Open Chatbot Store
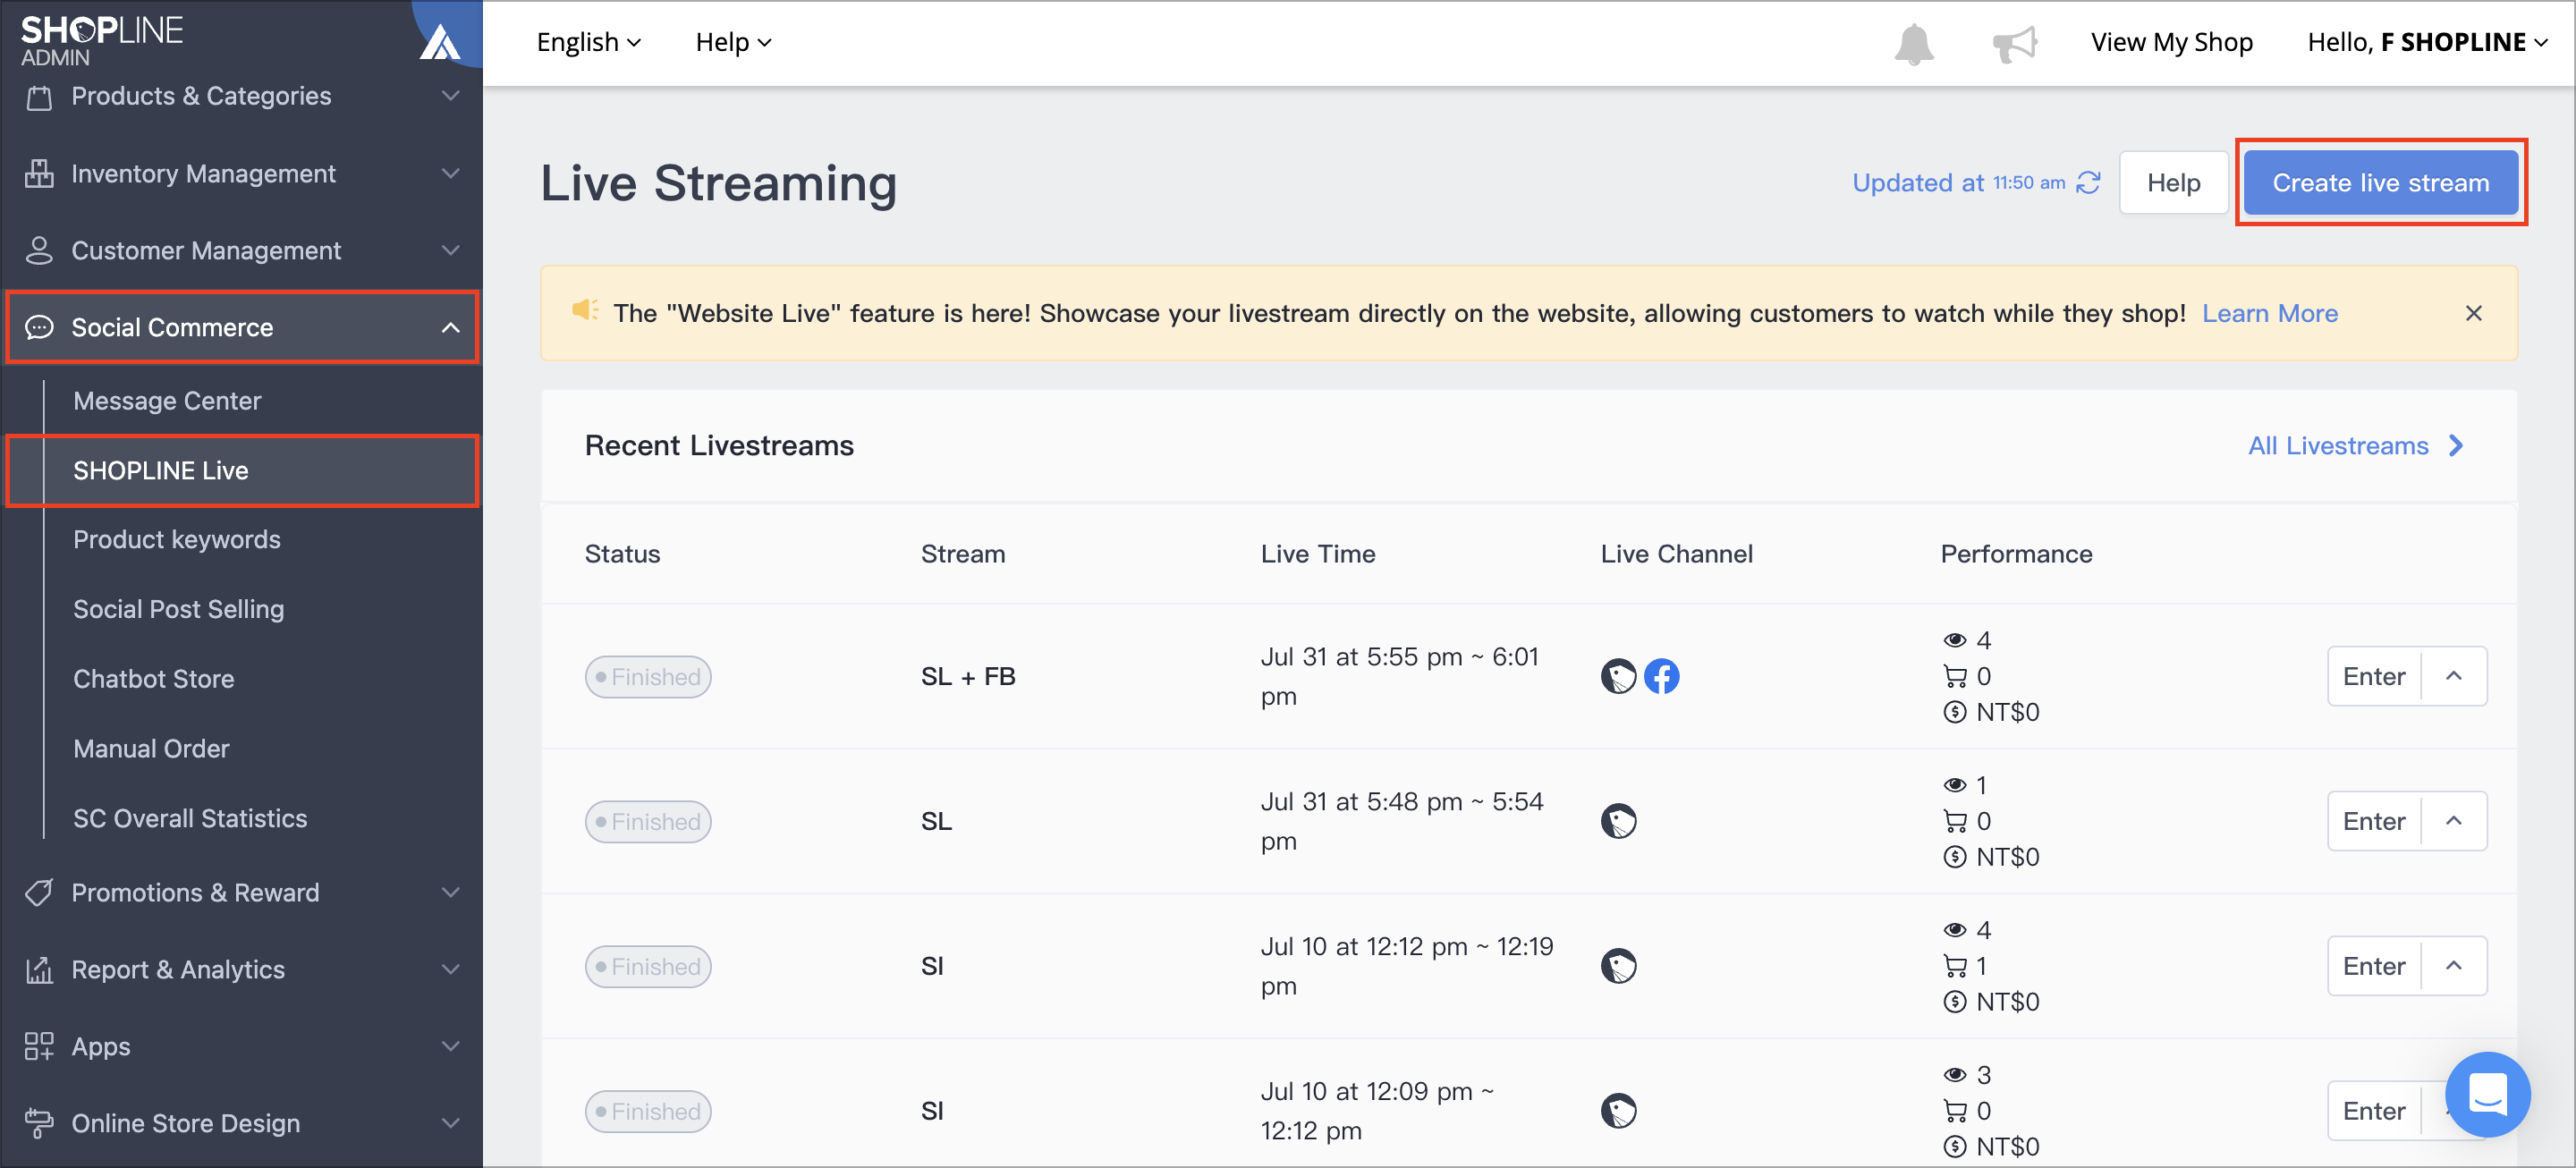Image resolution: width=2576 pixels, height=1168 pixels. click(154, 680)
